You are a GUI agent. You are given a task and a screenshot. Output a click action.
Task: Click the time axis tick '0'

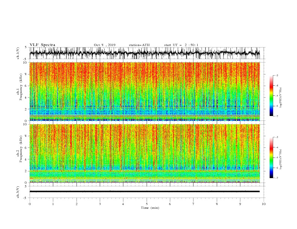coord(30,204)
